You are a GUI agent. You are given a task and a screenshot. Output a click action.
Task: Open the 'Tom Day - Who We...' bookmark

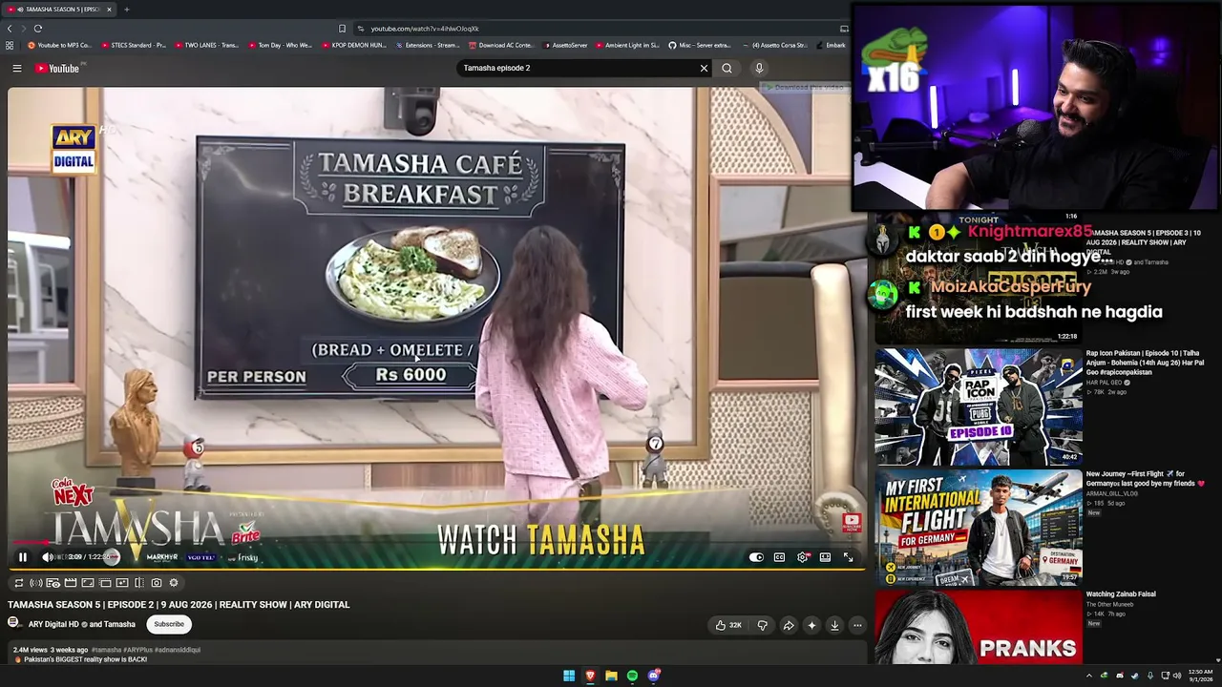[x=281, y=45]
